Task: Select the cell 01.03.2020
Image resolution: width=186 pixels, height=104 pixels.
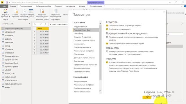Action: 43,38
